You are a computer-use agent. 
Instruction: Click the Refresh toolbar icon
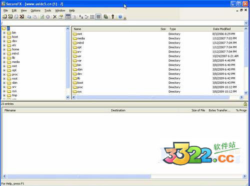tap(42, 17)
